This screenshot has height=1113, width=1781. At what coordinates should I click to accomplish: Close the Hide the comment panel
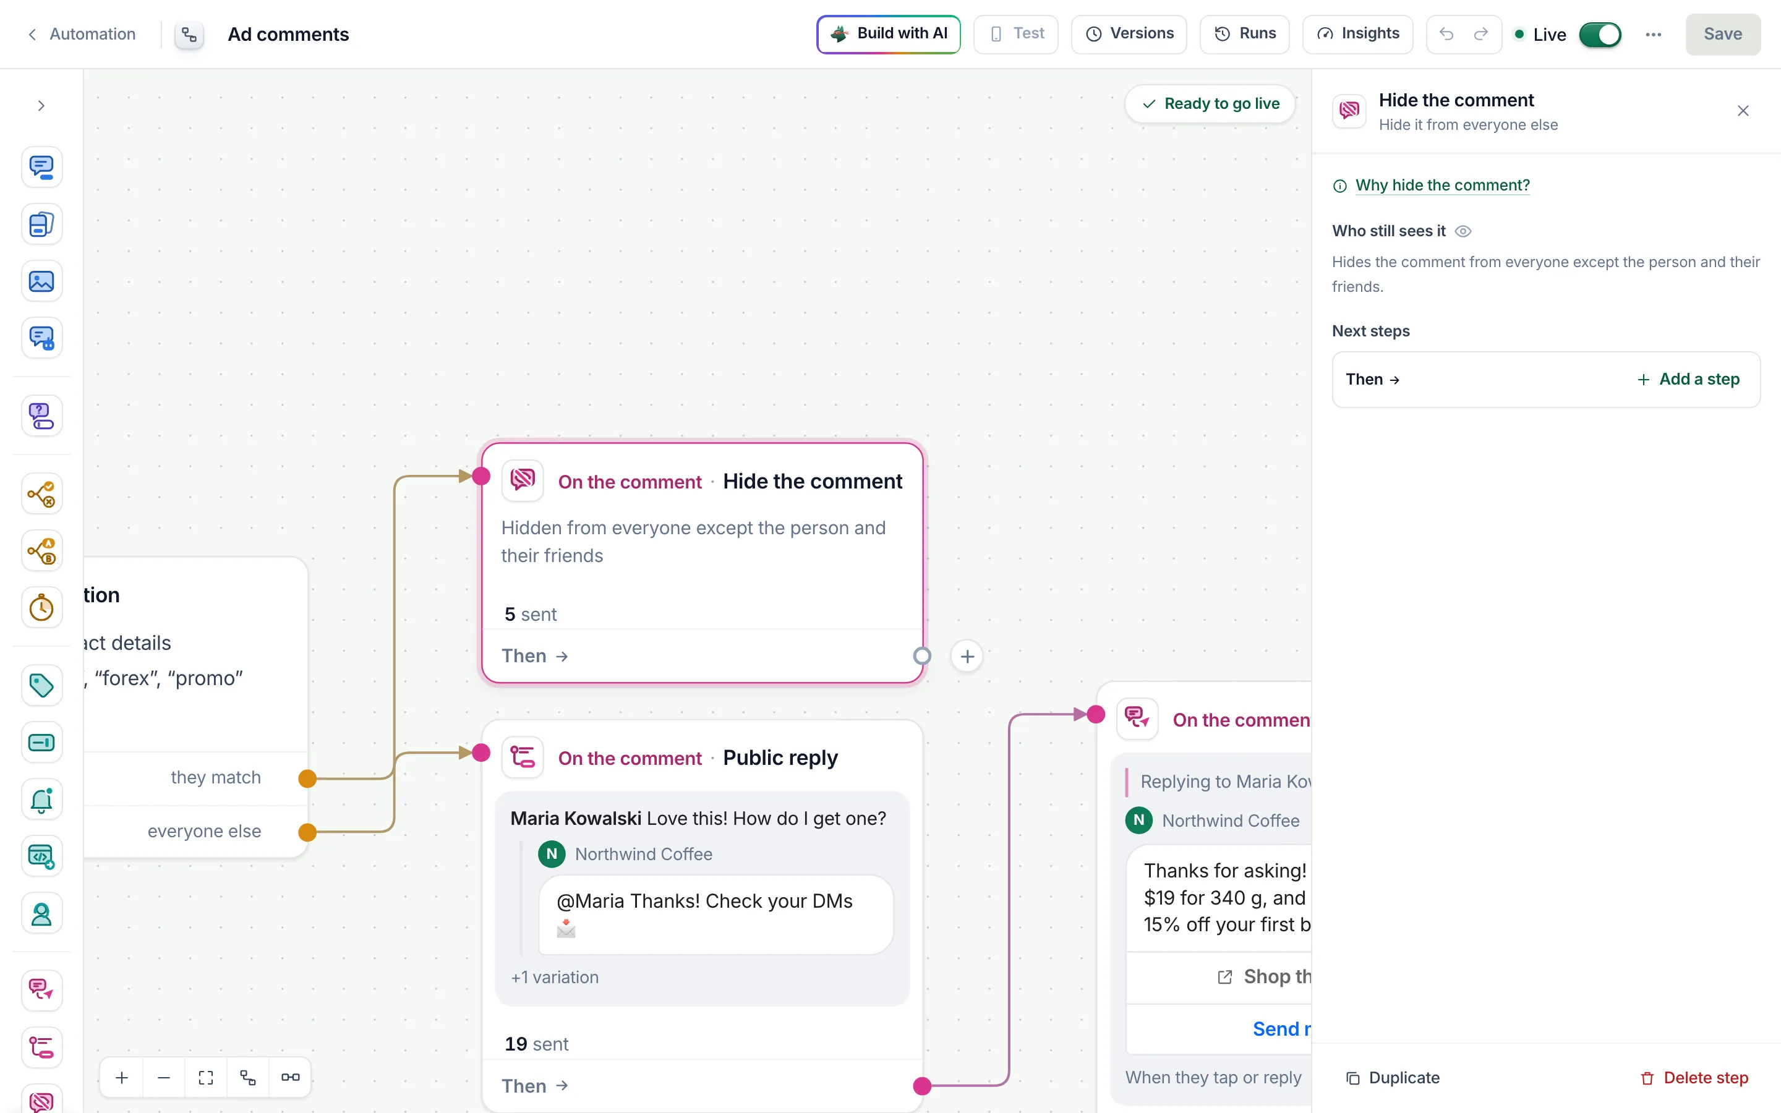[1743, 111]
